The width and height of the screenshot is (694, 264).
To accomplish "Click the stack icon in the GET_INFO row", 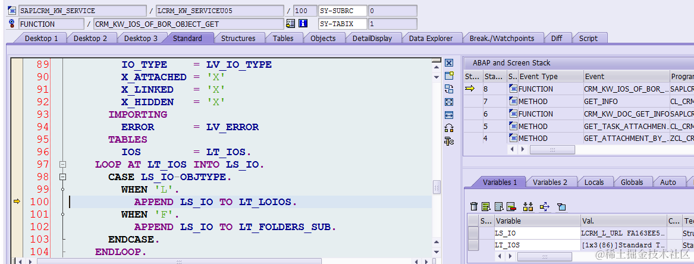I will coord(513,101).
